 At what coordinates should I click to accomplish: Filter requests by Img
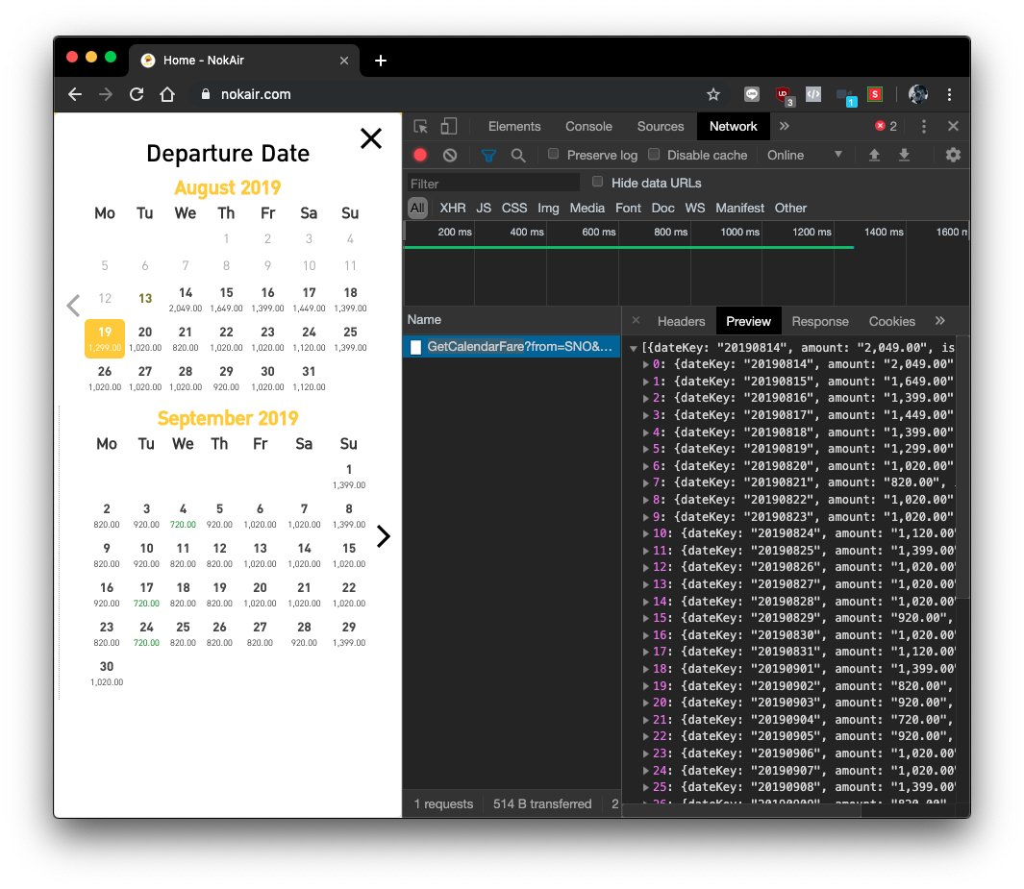[548, 209]
